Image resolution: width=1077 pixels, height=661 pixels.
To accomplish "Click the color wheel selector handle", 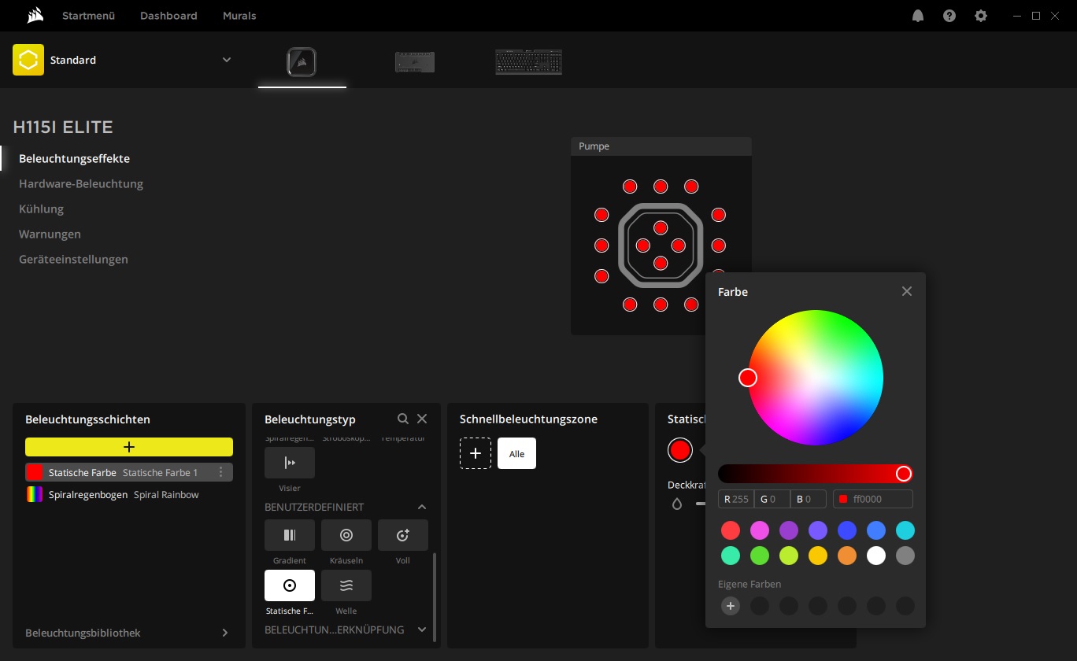I will [748, 378].
